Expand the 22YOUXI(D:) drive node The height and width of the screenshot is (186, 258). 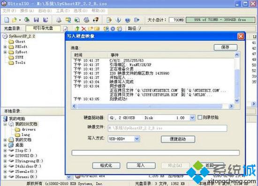5,156
